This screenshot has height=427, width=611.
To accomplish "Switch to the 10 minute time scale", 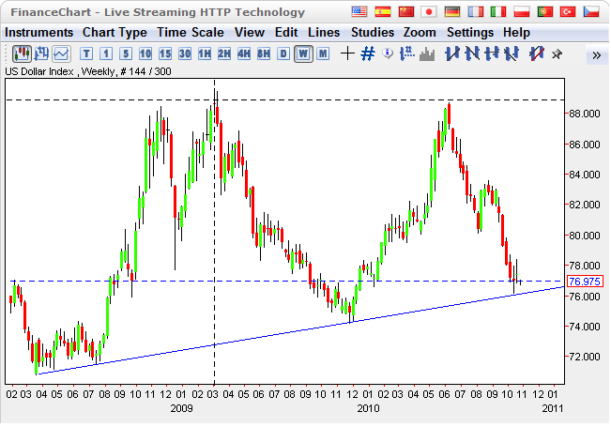I will point(145,53).
